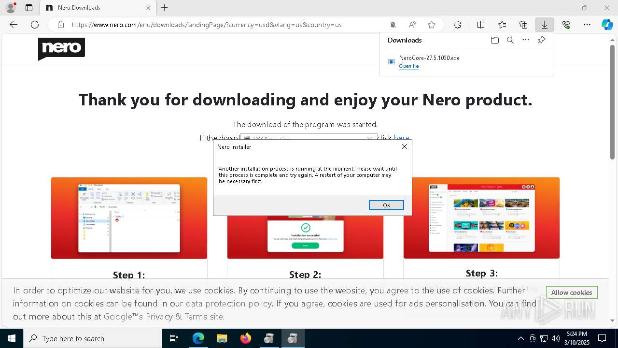Refresh the Nero Downloads page
This screenshot has width=618, height=348.
(35, 25)
